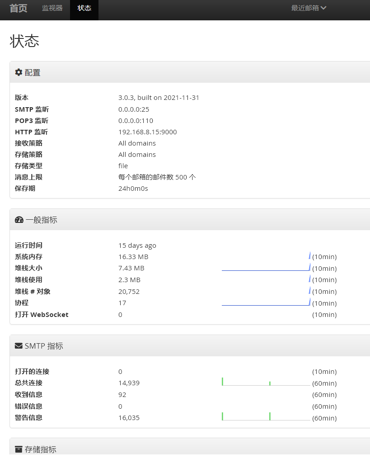Image resolution: width=370 pixels, height=463 pixels.
Task: Click the 警告信息 green bar chart
Action: (x=266, y=417)
